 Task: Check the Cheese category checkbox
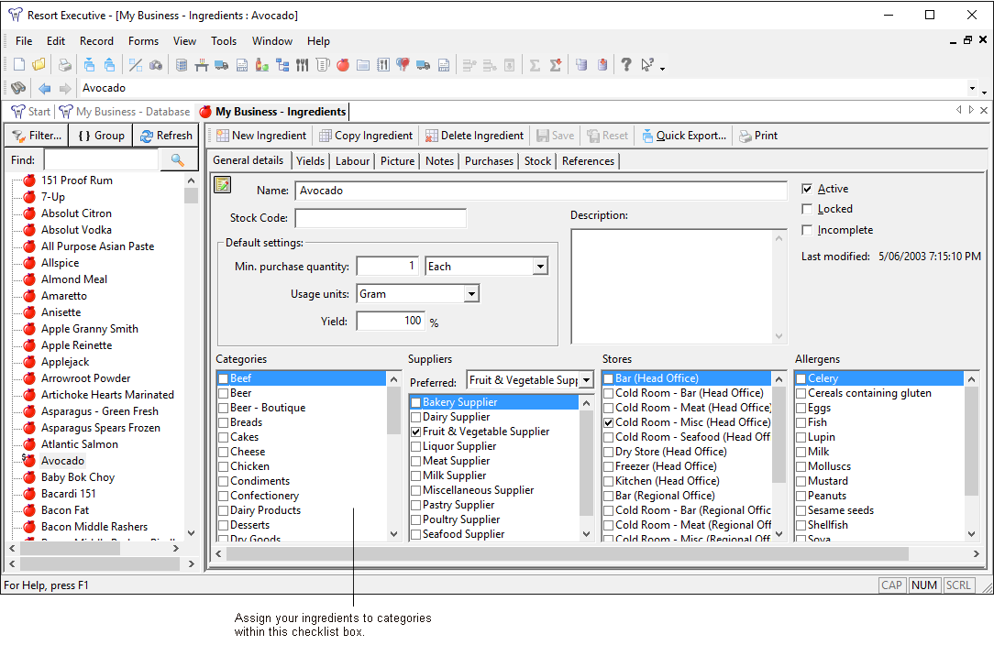223,452
